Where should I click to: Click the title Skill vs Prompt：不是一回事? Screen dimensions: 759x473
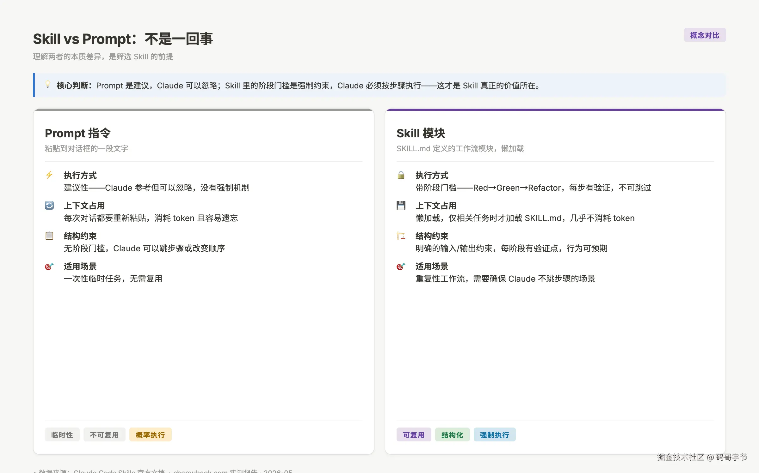[123, 39]
